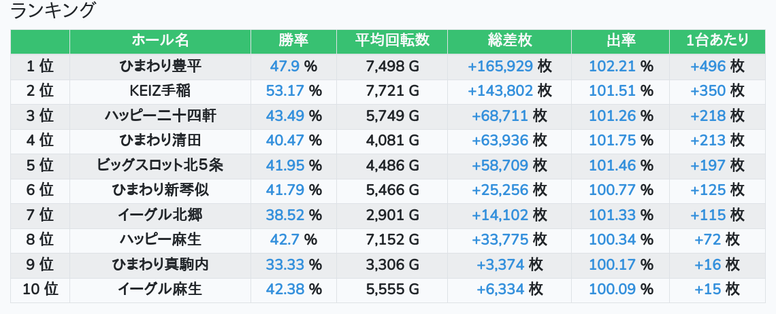Click the 1台あたり column header
This screenshot has width=776, height=314.
point(717,41)
